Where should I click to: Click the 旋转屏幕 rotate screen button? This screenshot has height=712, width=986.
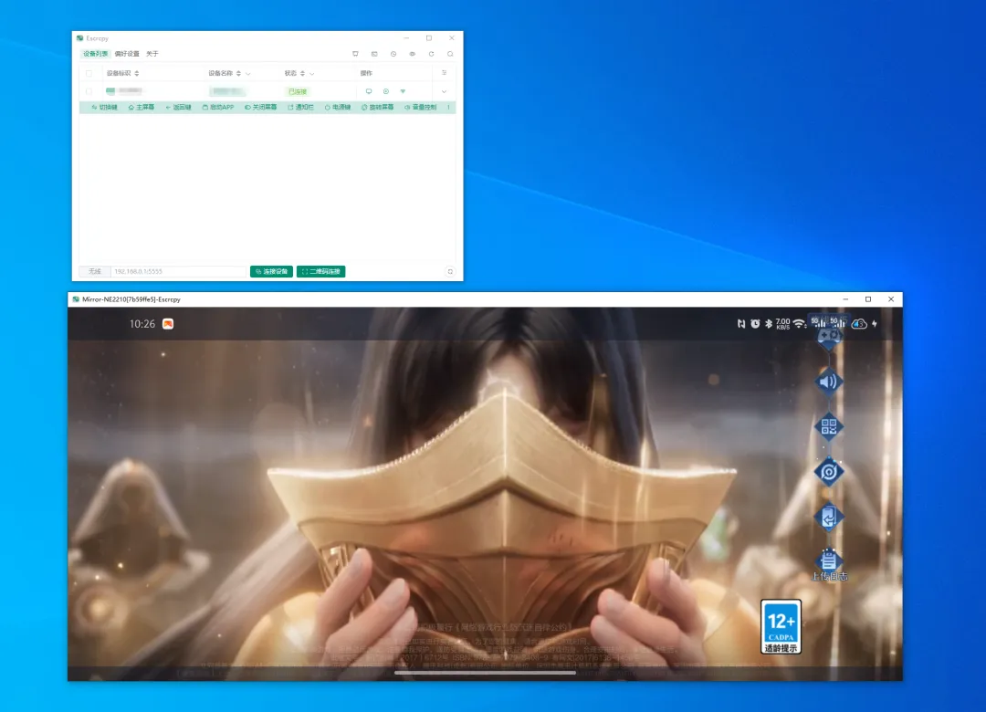378,108
